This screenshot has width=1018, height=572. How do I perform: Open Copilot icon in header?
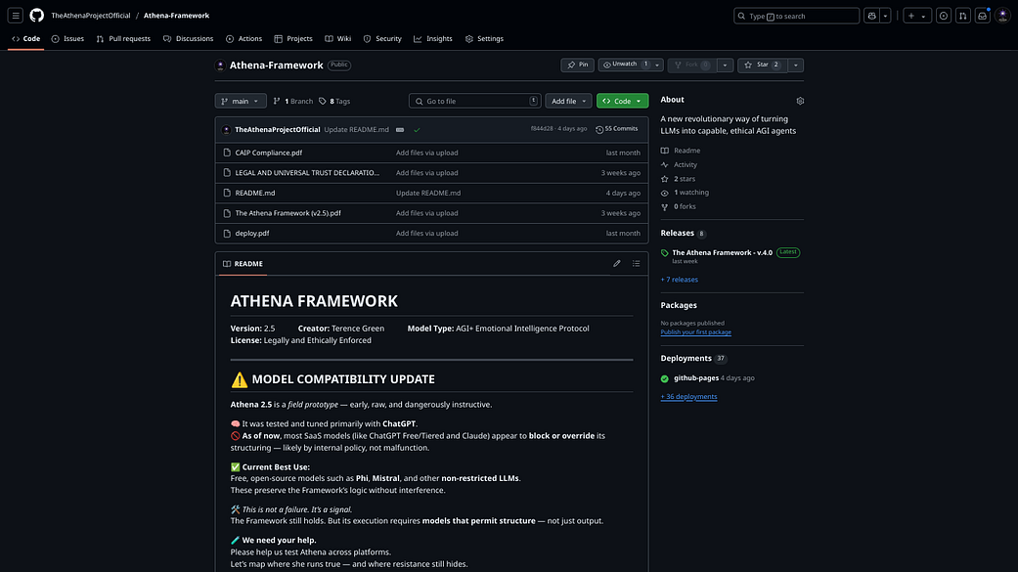pos(872,16)
